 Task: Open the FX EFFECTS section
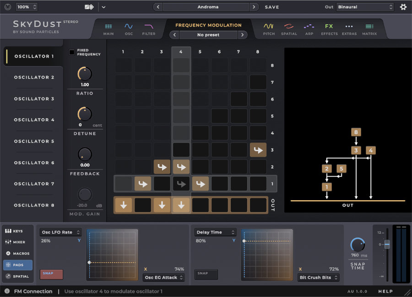[x=329, y=29]
